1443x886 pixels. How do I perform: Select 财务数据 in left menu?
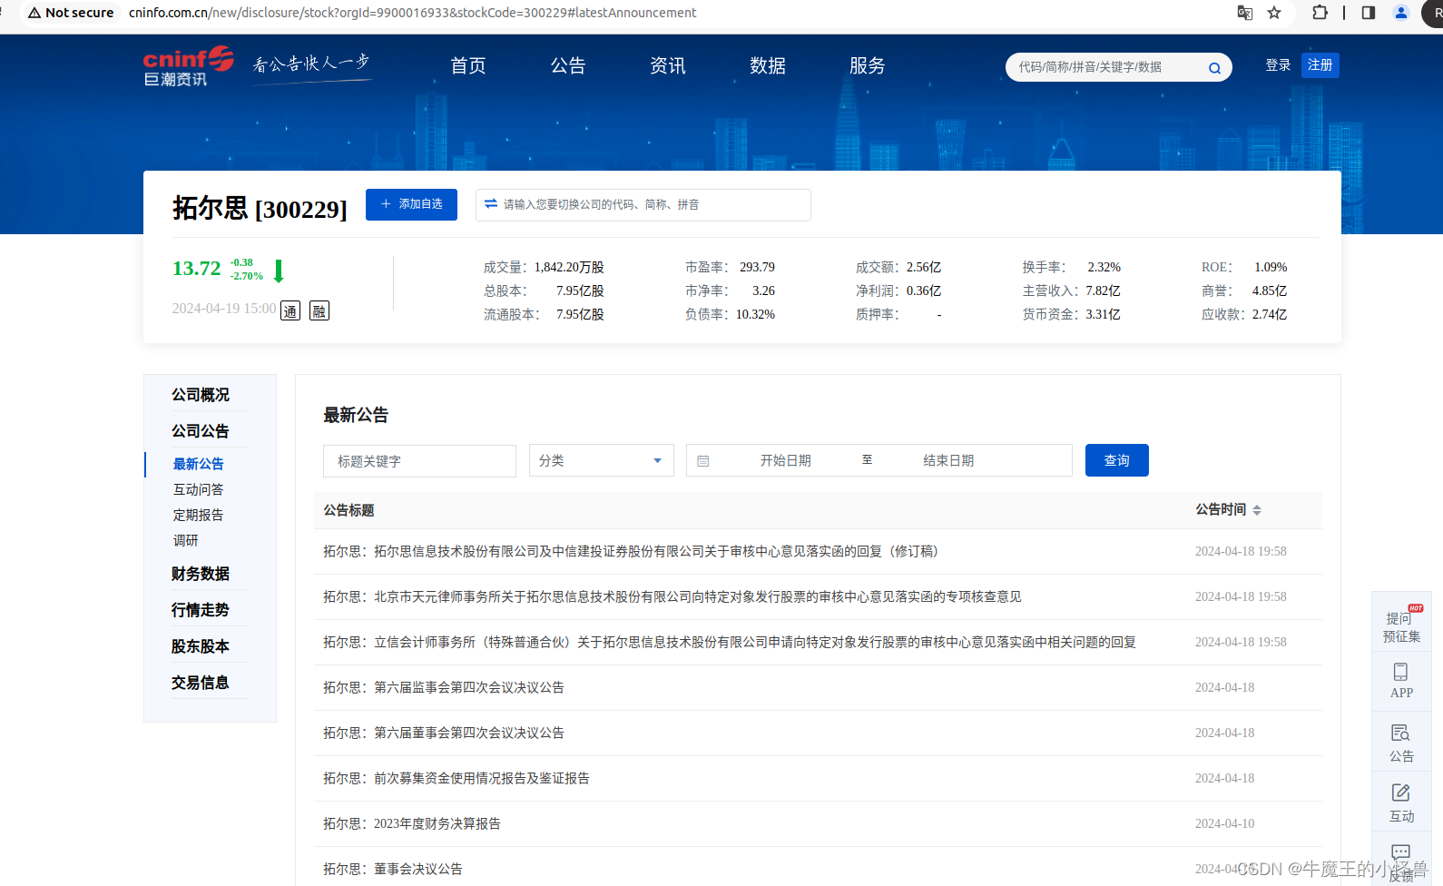click(201, 574)
